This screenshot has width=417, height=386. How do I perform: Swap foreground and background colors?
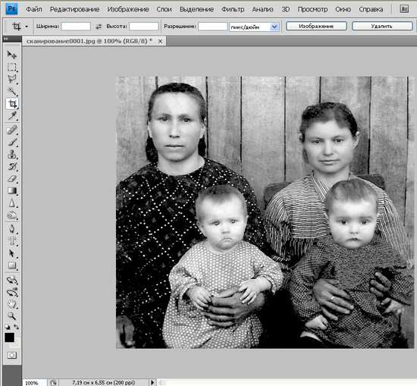coord(16,327)
